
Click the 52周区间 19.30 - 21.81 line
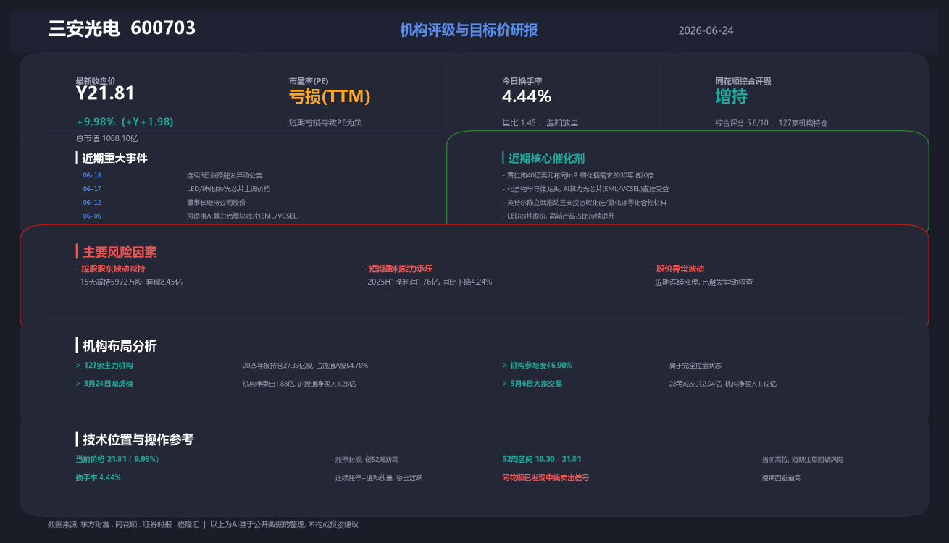click(x=542, y=459)
